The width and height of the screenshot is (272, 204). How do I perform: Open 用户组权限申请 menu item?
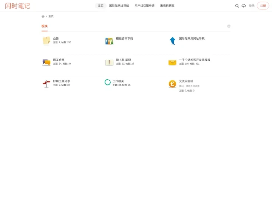144,6
